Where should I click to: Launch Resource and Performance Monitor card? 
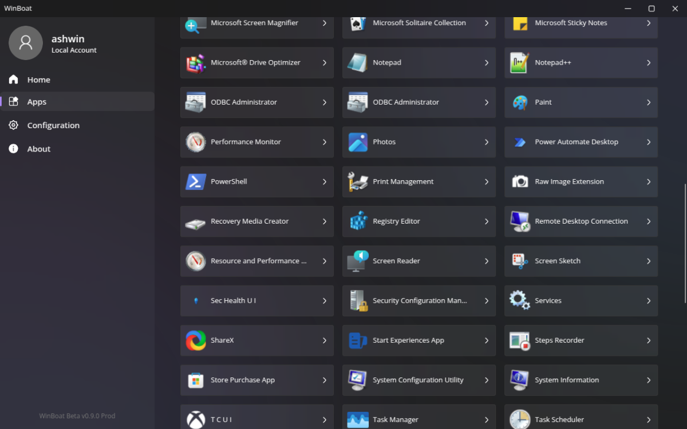[x=257, y=261]
